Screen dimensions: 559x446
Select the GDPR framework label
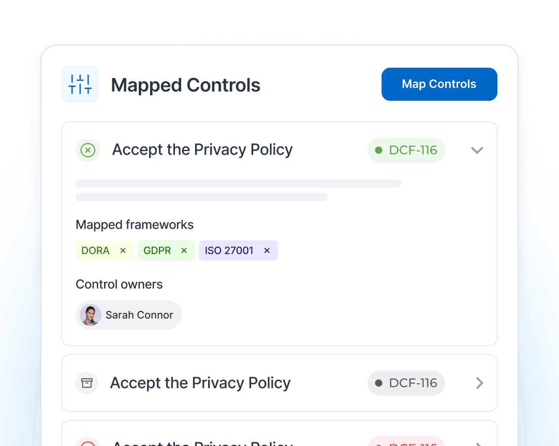tap(157, 250)
